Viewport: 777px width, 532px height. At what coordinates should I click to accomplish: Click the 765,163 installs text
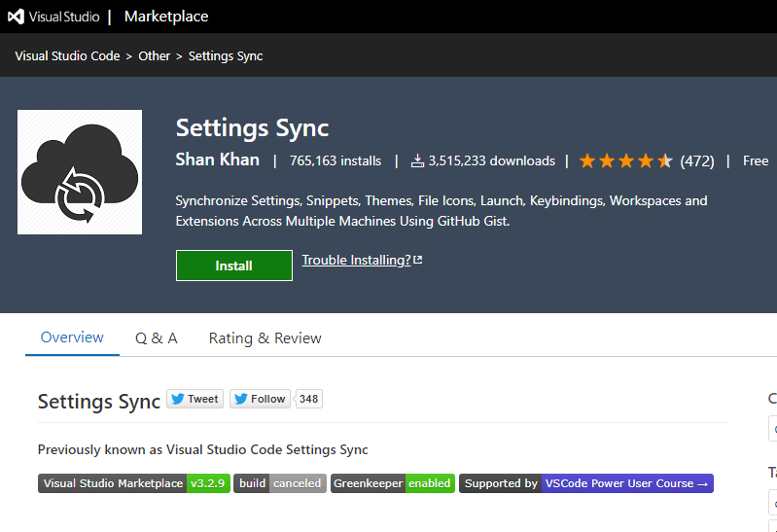(336, 160)
